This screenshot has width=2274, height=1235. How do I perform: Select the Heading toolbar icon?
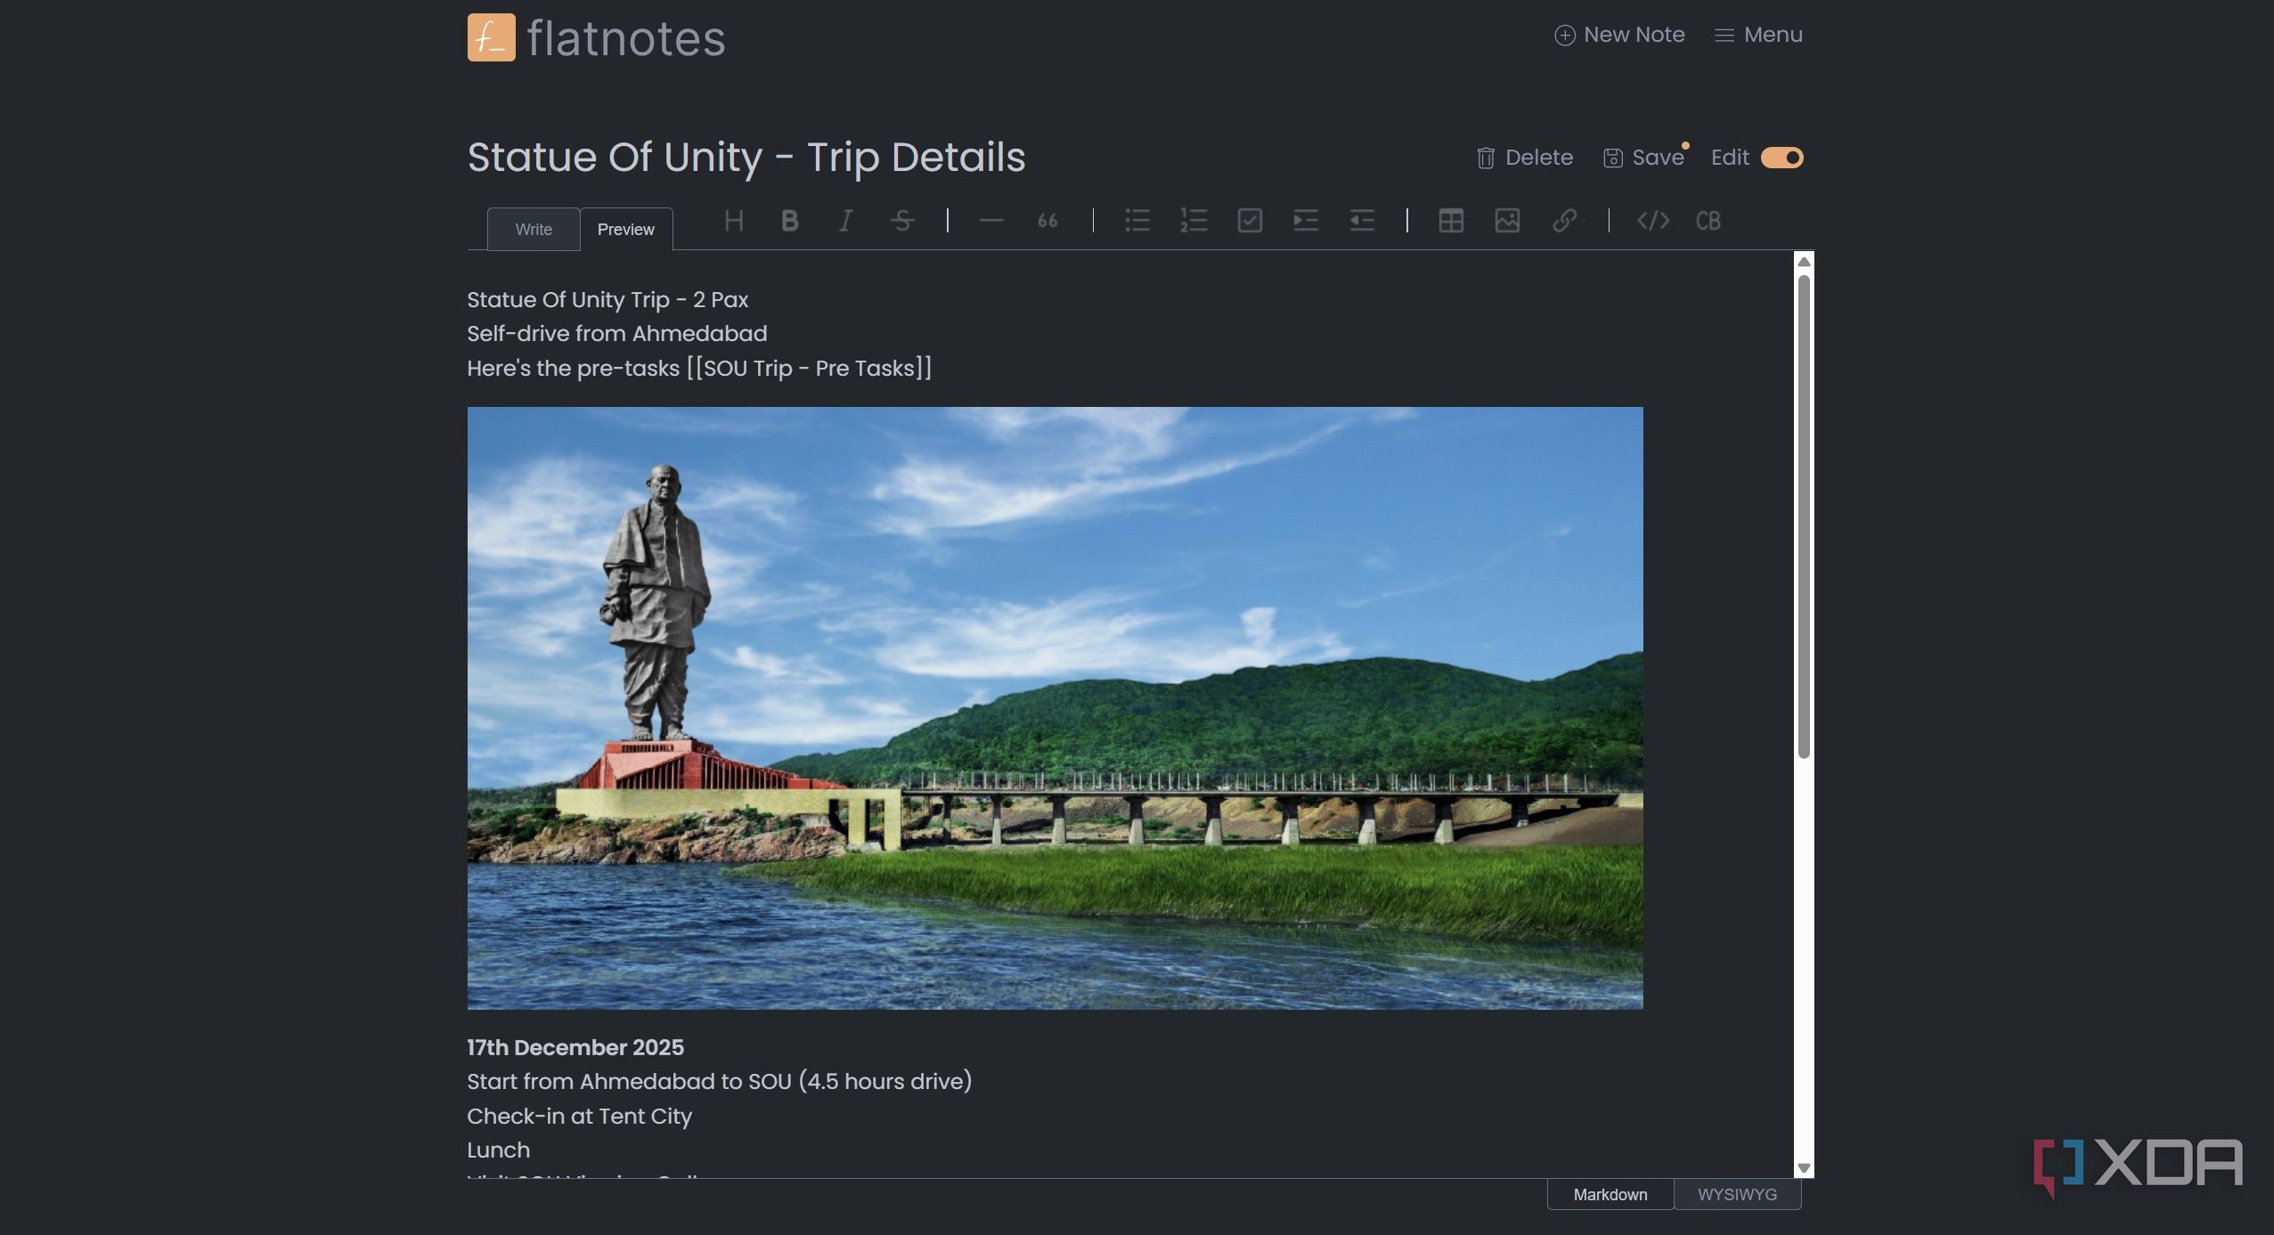click(x=733, y=221)
